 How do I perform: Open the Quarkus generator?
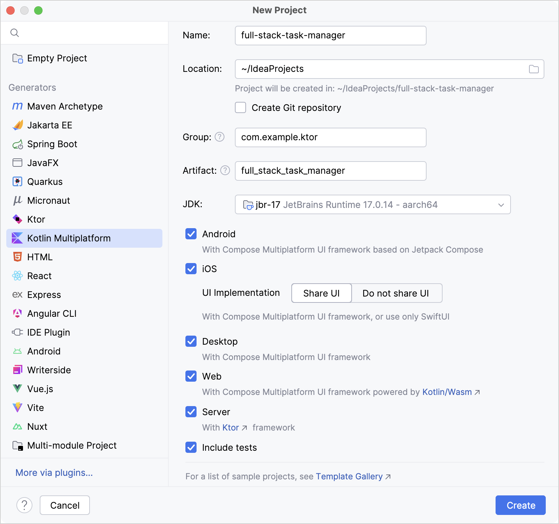[45, 181]
